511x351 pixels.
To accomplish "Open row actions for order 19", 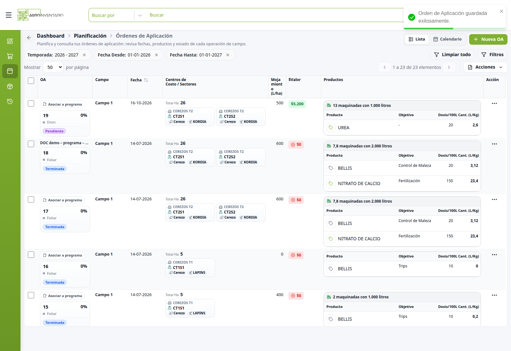I will click(494, 103).
